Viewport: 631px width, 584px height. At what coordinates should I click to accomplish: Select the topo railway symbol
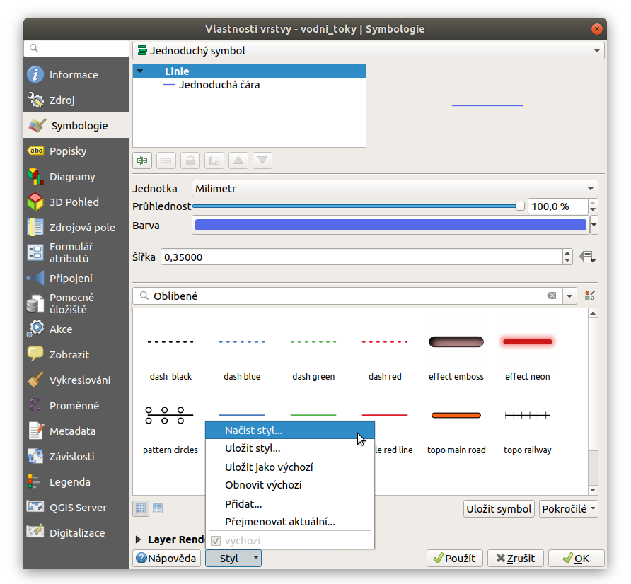click(x=528, y=431)
